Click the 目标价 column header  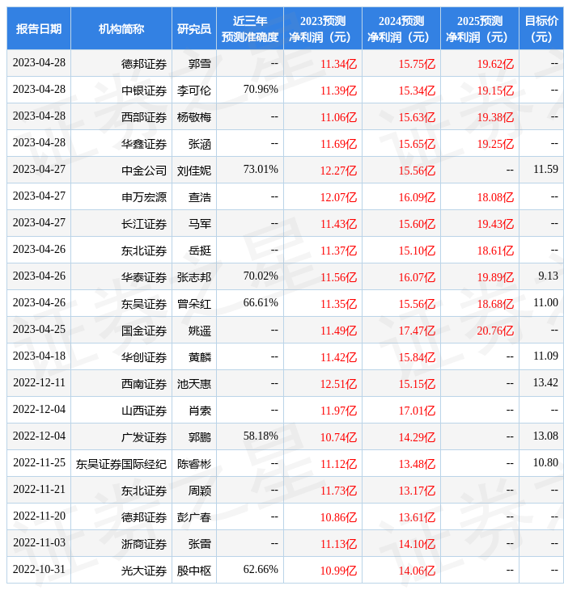click(x=541, y=28)
